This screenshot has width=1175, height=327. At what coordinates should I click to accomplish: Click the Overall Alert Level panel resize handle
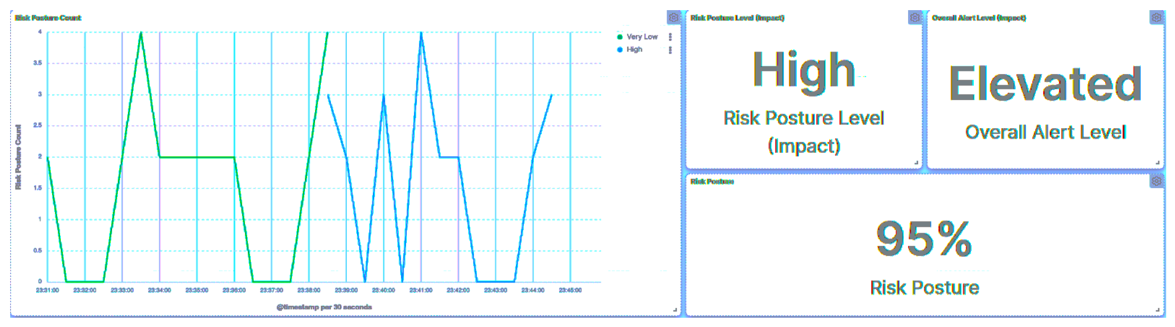[1157, 163]
